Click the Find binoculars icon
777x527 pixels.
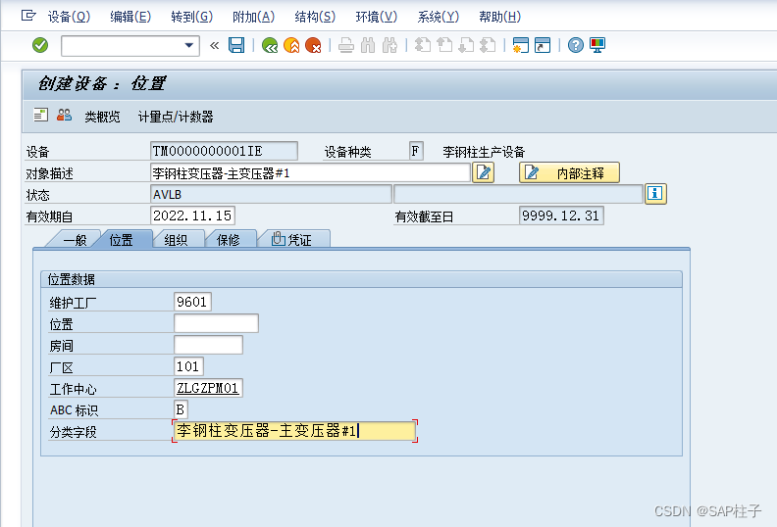[368, 45]
